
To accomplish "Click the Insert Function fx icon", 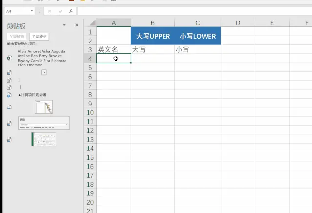I will [71, 11].
